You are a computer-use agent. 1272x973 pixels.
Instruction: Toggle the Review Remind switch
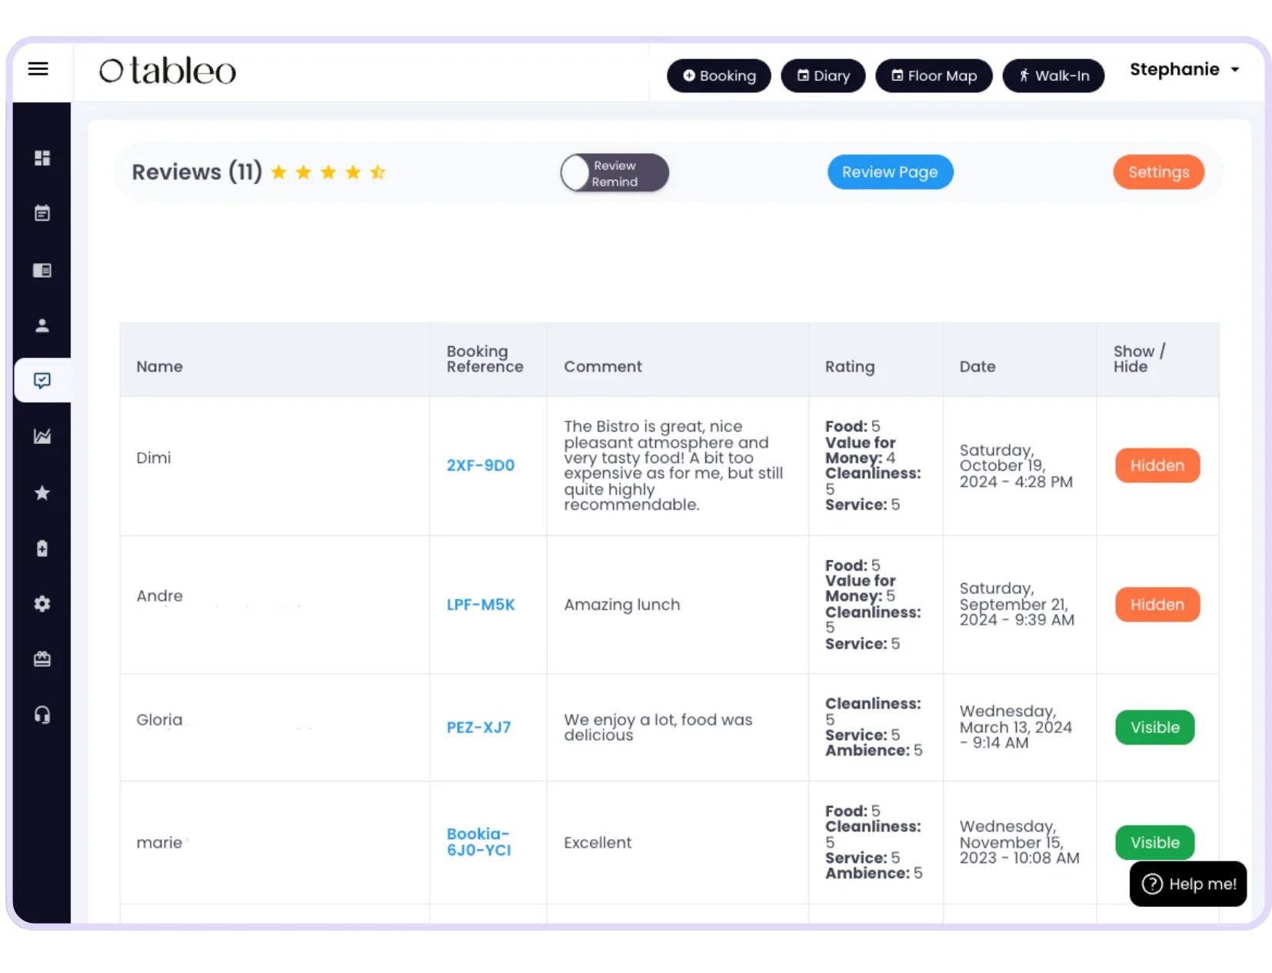pos(614,173)
